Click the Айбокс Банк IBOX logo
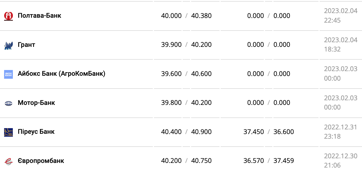 point(8,74)
